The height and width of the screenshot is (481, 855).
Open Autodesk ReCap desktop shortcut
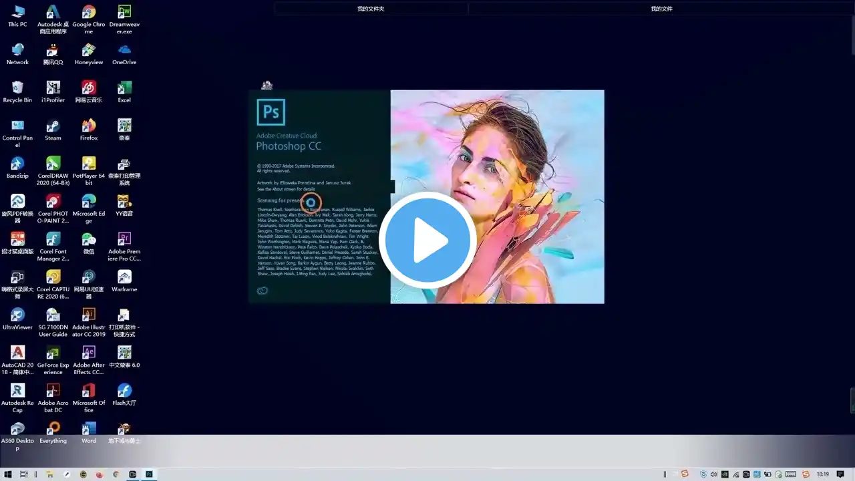tap(17, 398)
